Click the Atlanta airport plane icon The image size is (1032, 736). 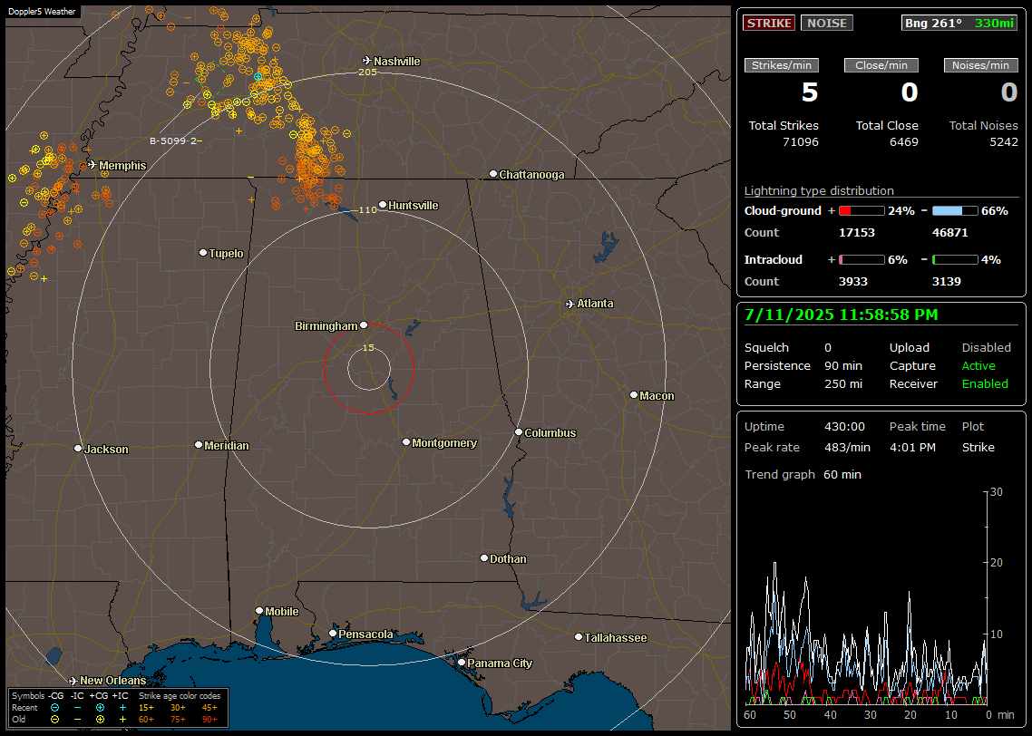point(570,304)
